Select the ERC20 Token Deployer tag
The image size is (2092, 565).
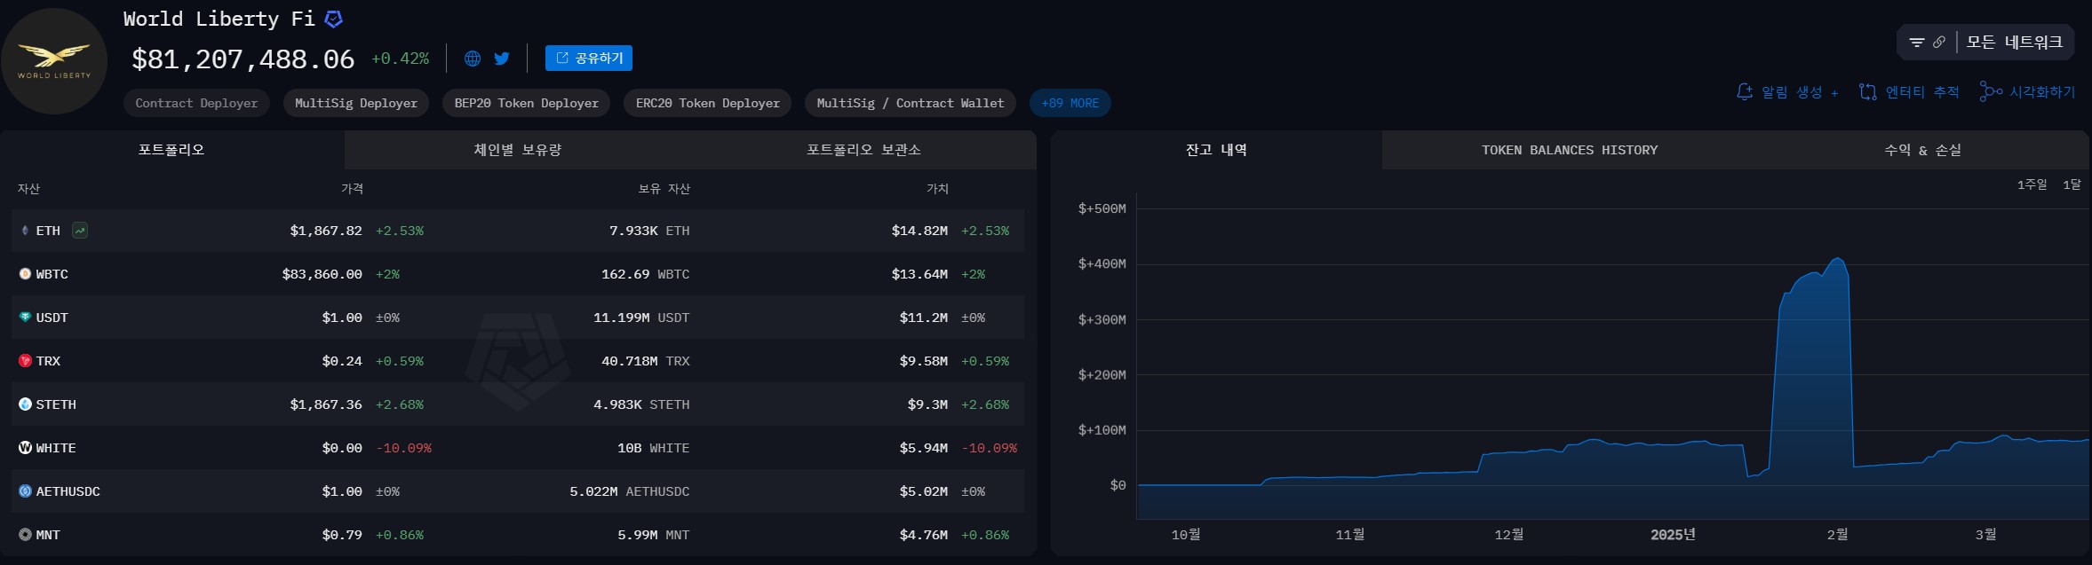707,103
